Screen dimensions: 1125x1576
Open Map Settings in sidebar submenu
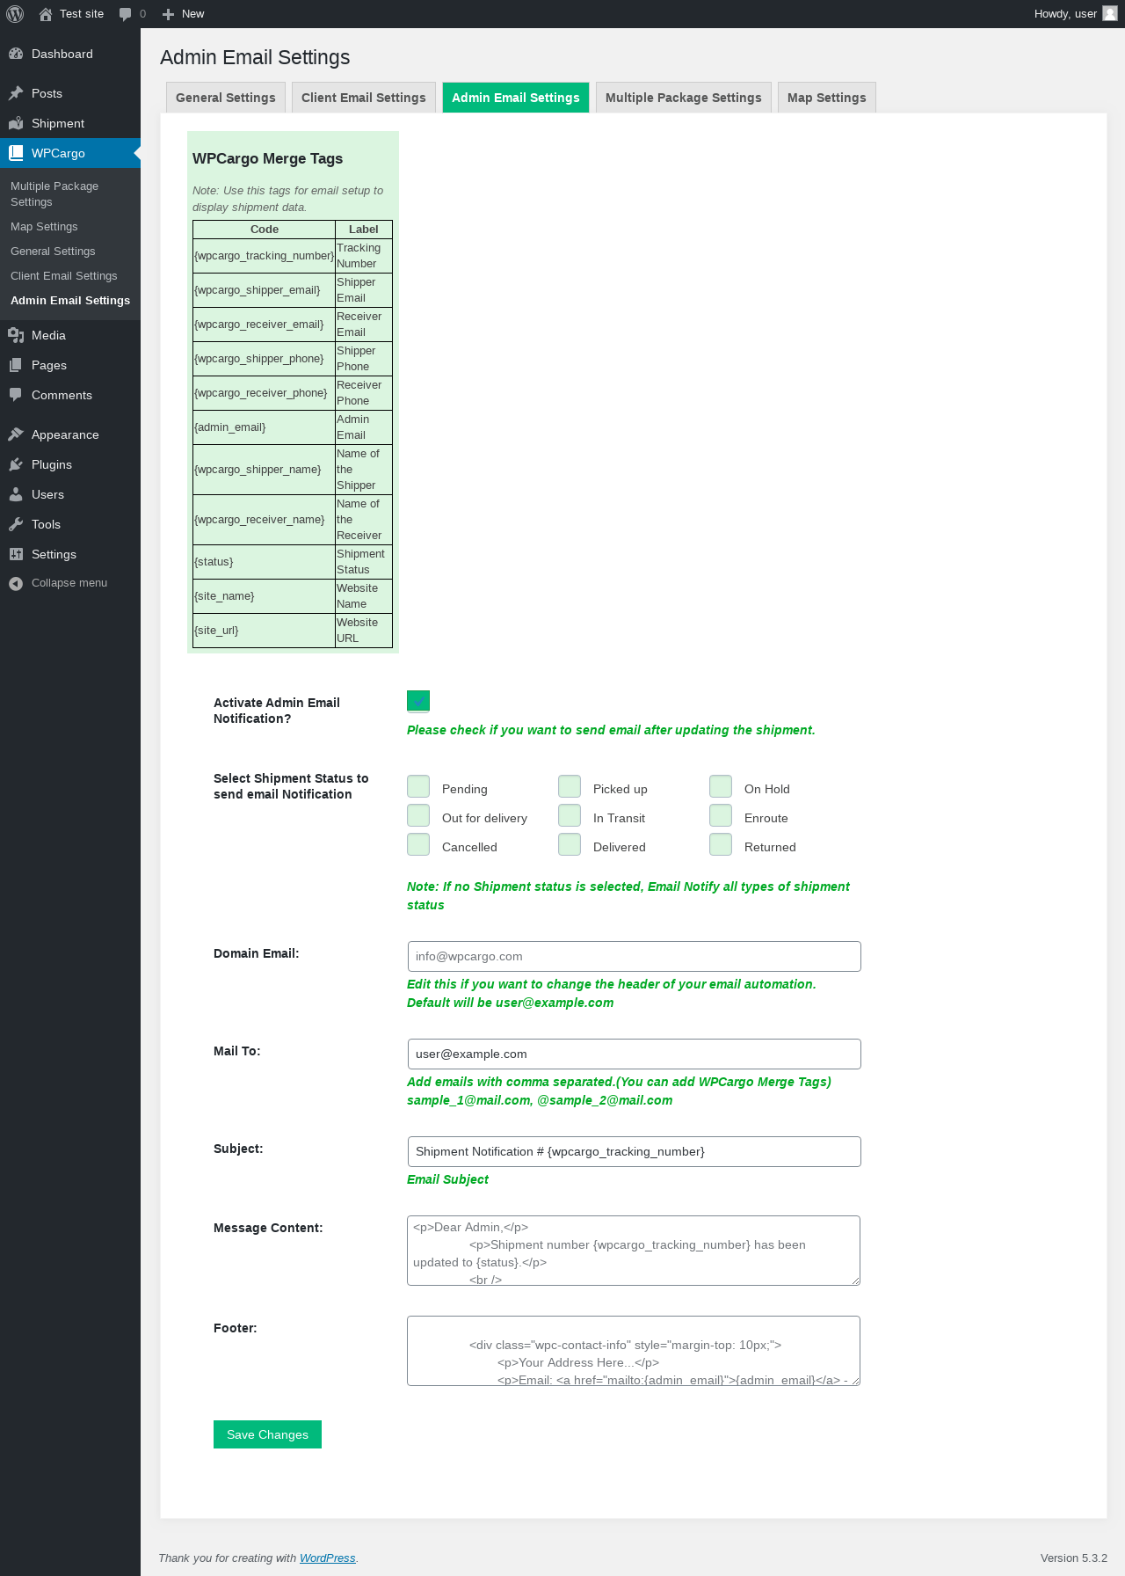click(x=70, y=227)
